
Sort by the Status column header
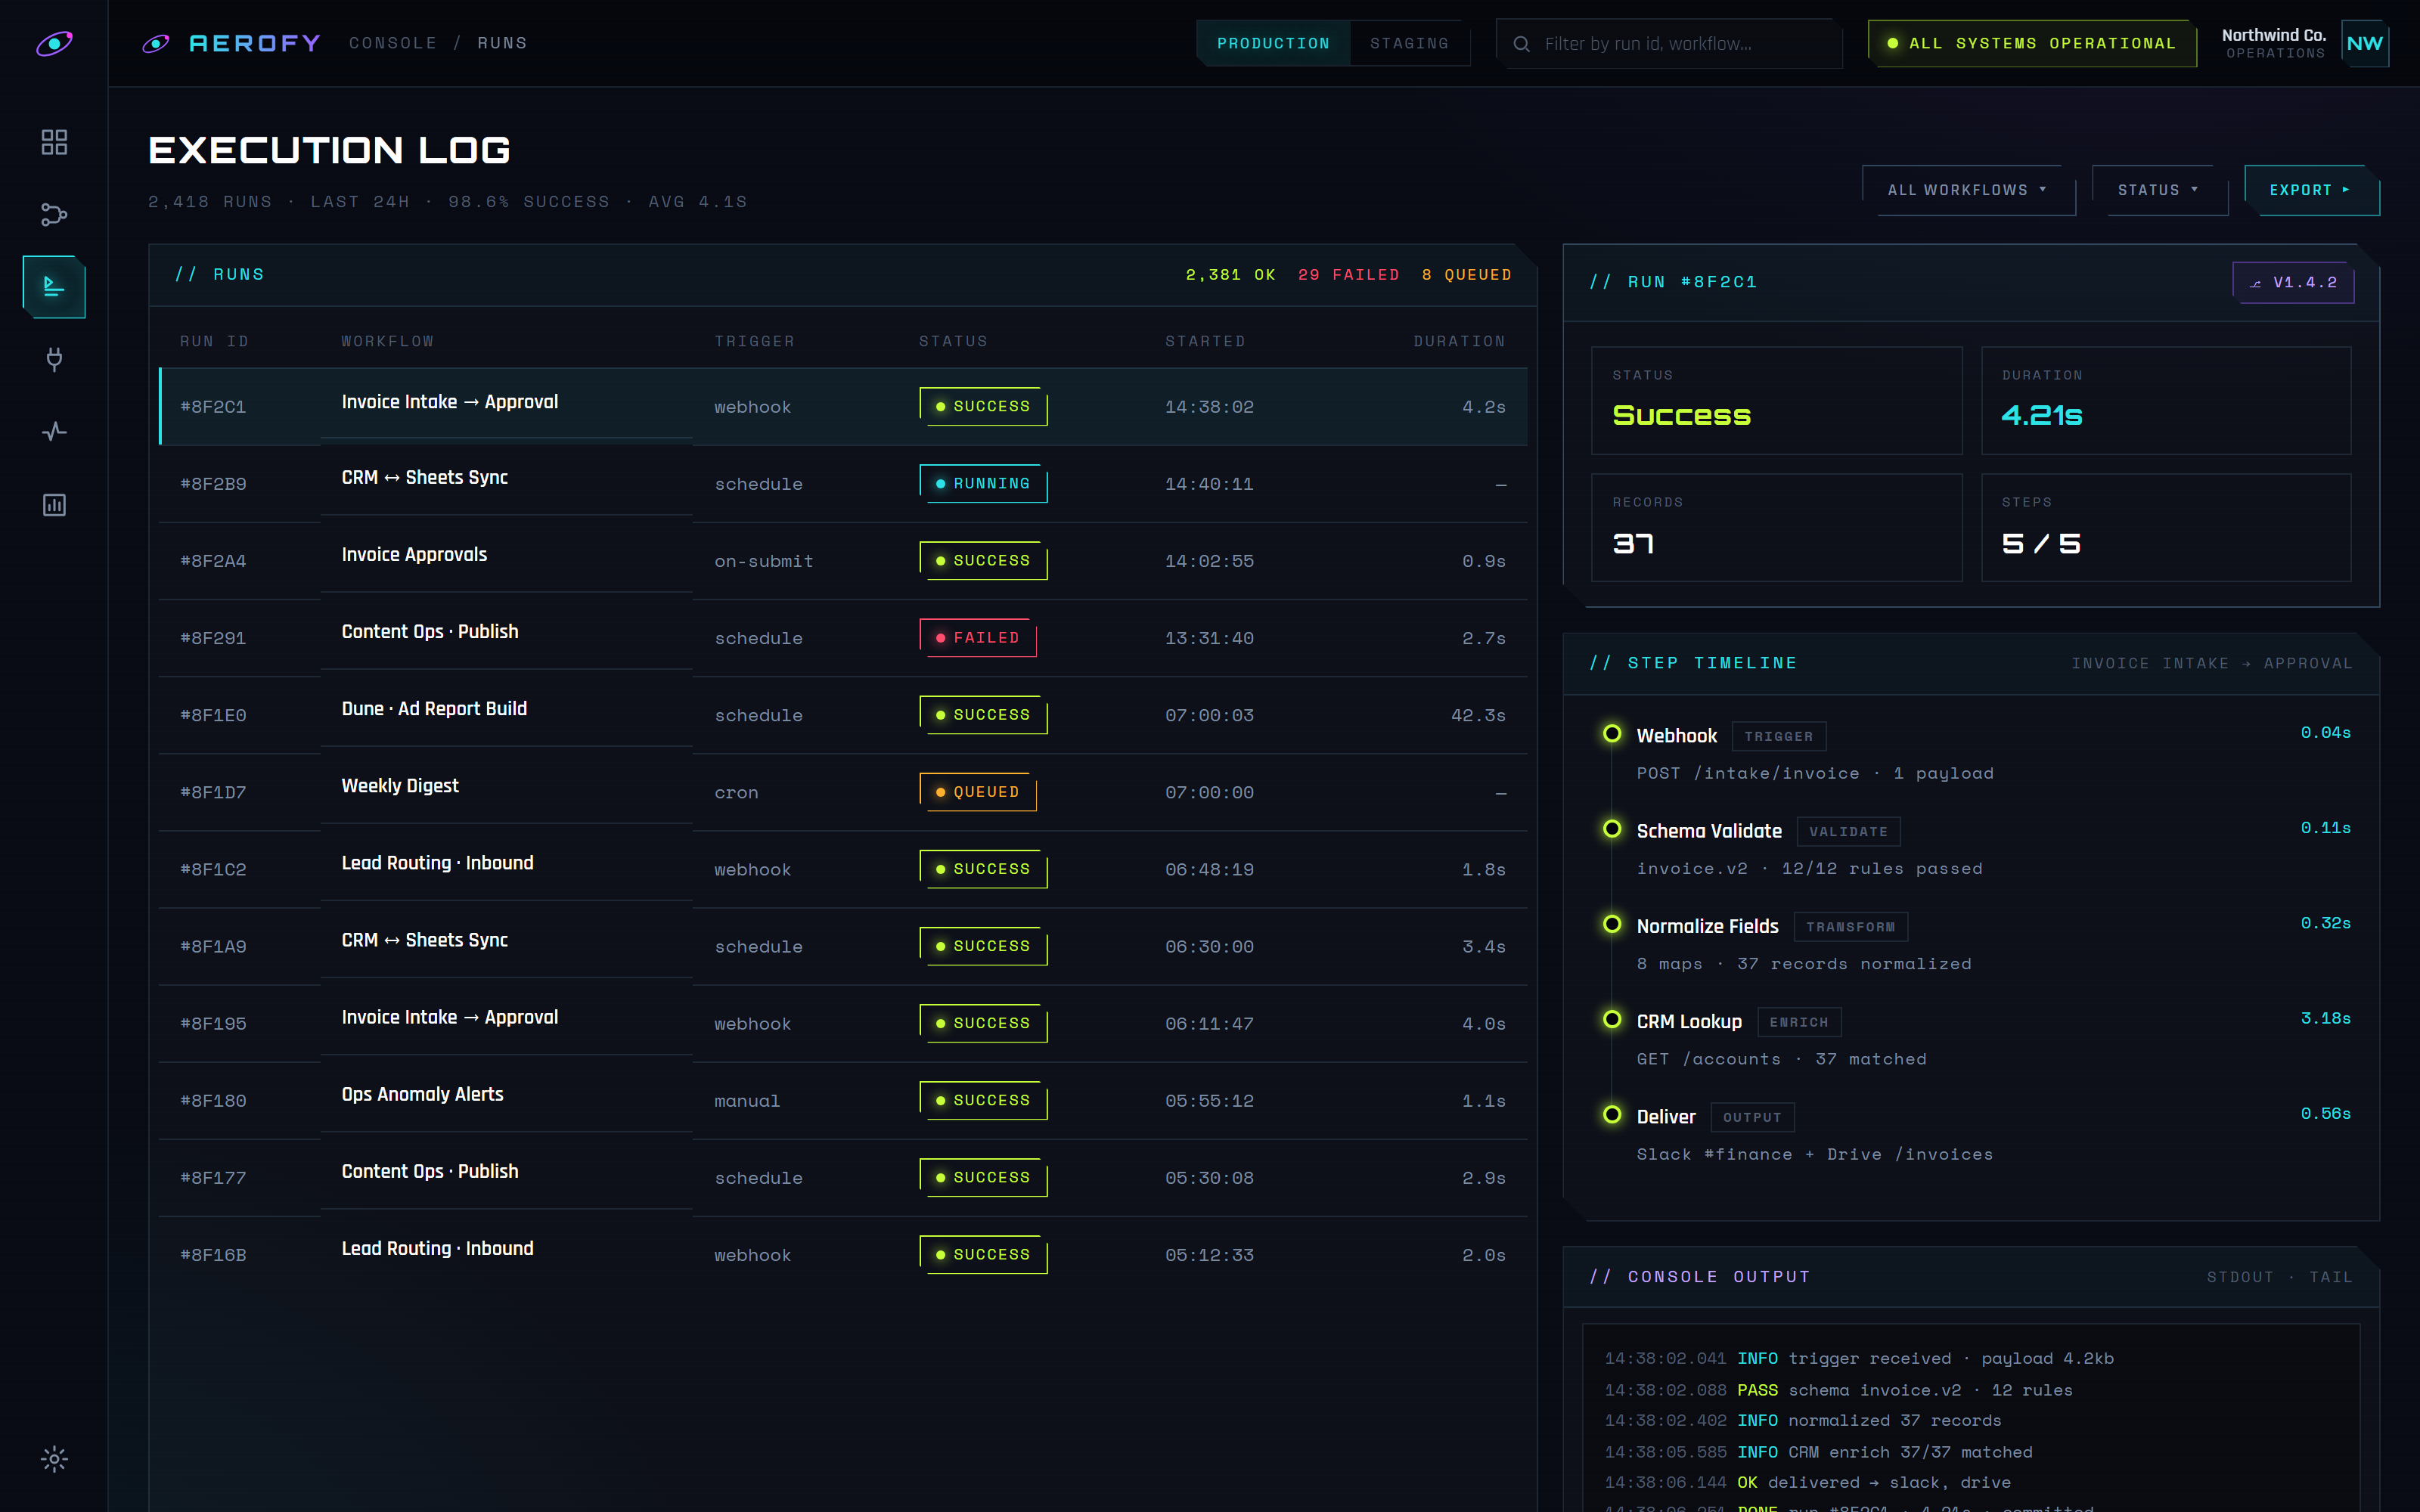(x=953, y=341)
